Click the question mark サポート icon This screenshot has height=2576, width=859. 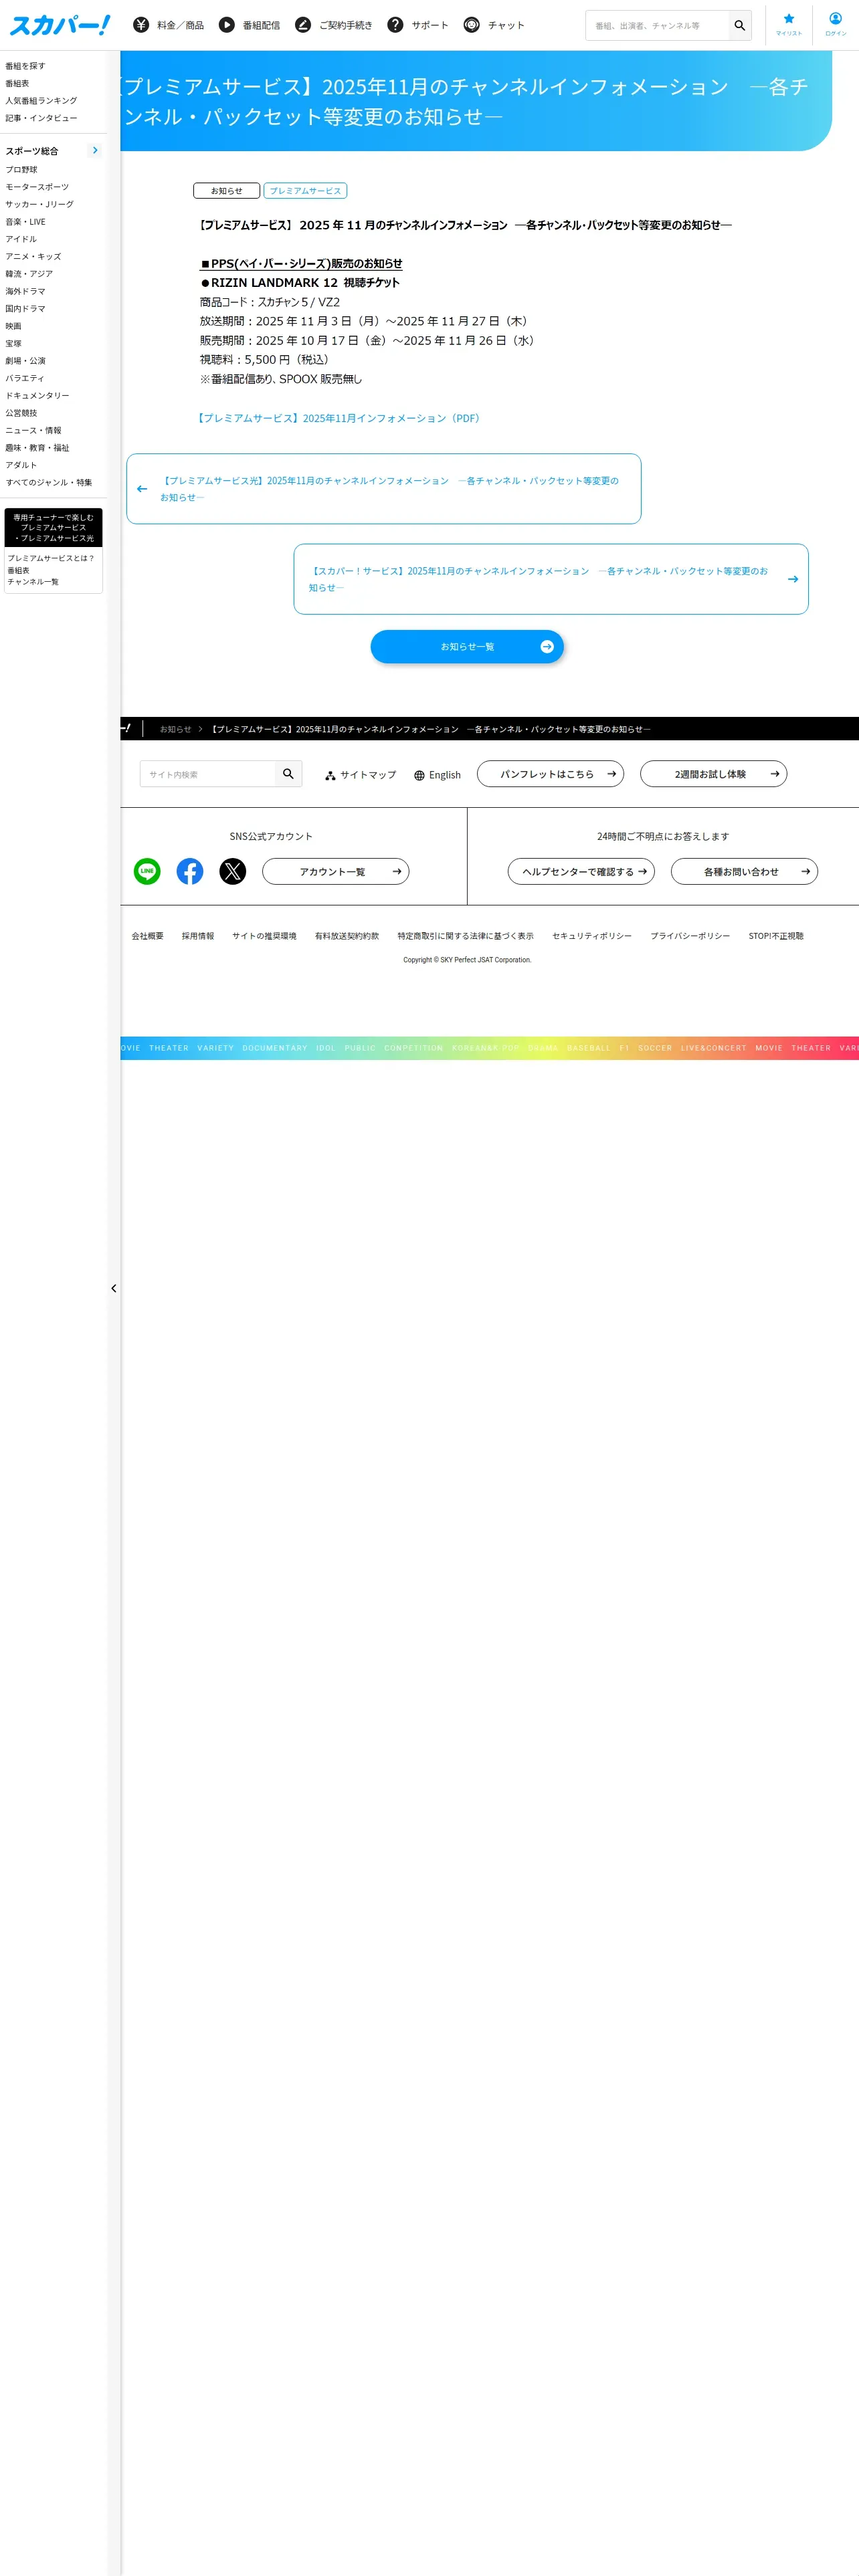point(395,25)
